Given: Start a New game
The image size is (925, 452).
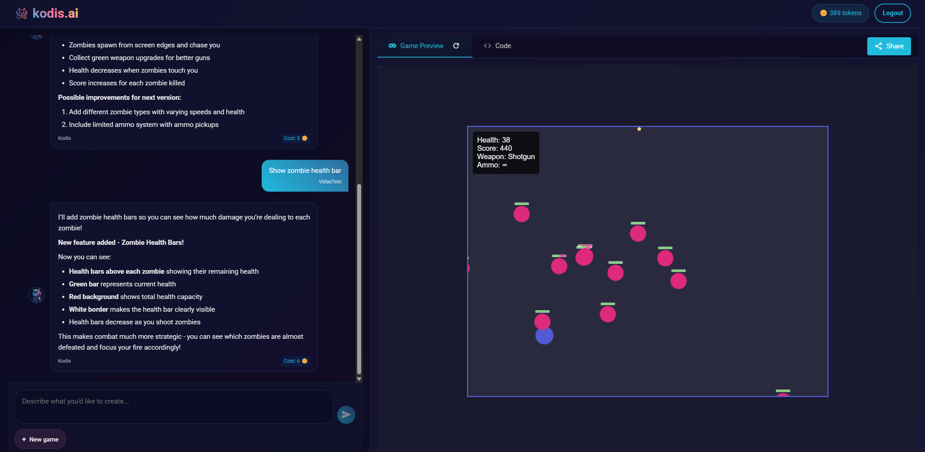Looking at the screenshot, I should coord(40,439).
